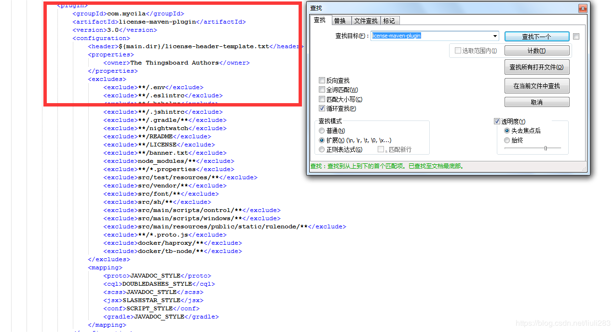615x332 pixels.
Task: Click the exclude **/.jshintrc line
Action: coord(163,112)
